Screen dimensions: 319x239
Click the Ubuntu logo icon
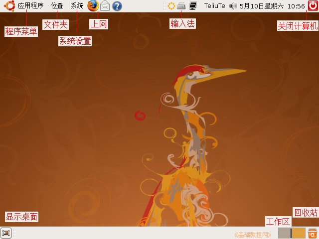[9, 5]
